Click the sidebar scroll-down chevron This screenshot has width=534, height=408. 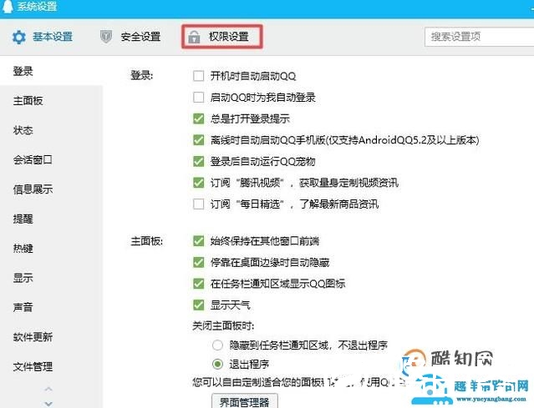coord(48,404)
